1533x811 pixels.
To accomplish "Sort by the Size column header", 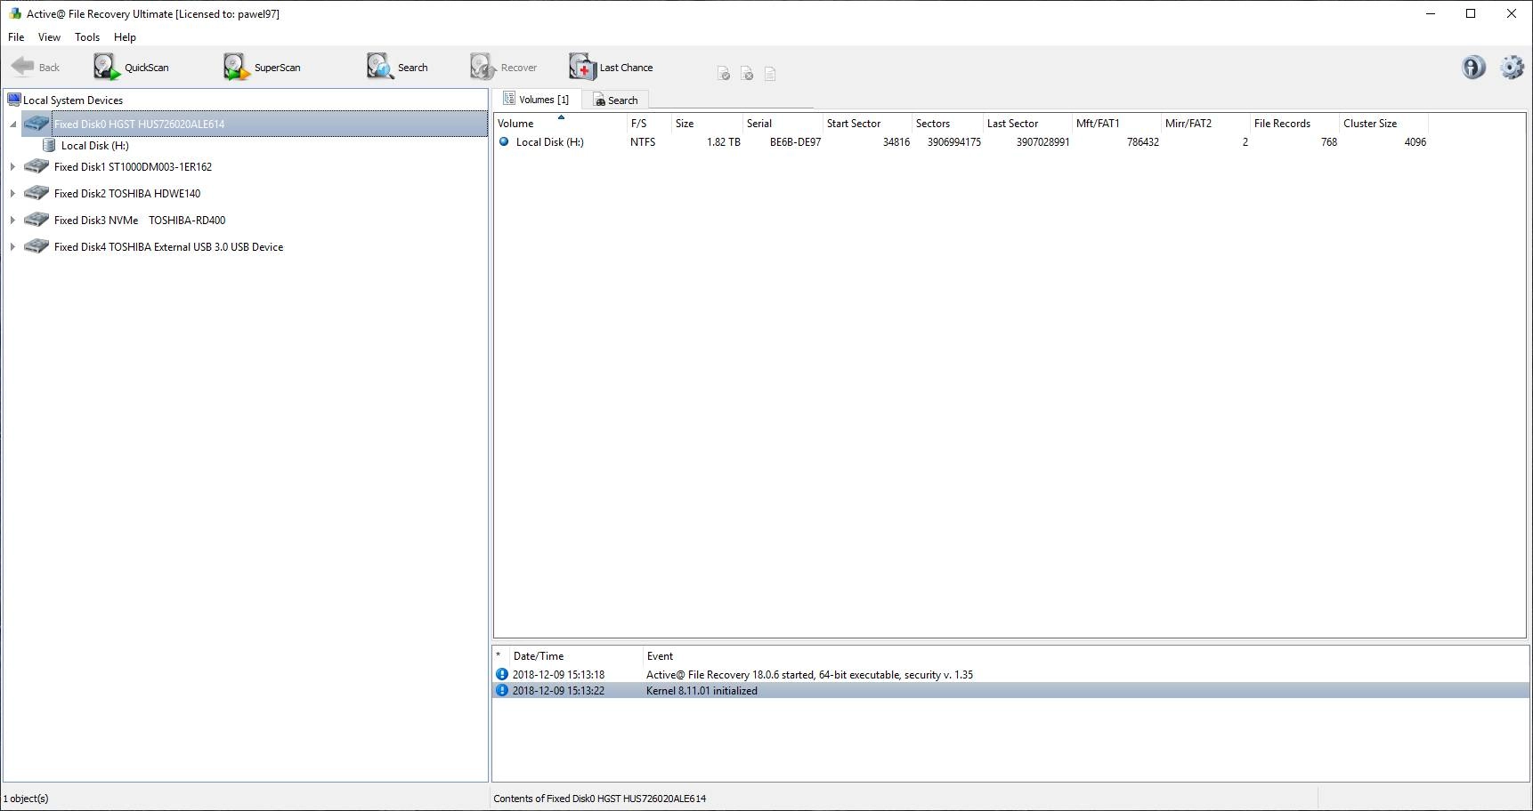I will pos(707,124).
